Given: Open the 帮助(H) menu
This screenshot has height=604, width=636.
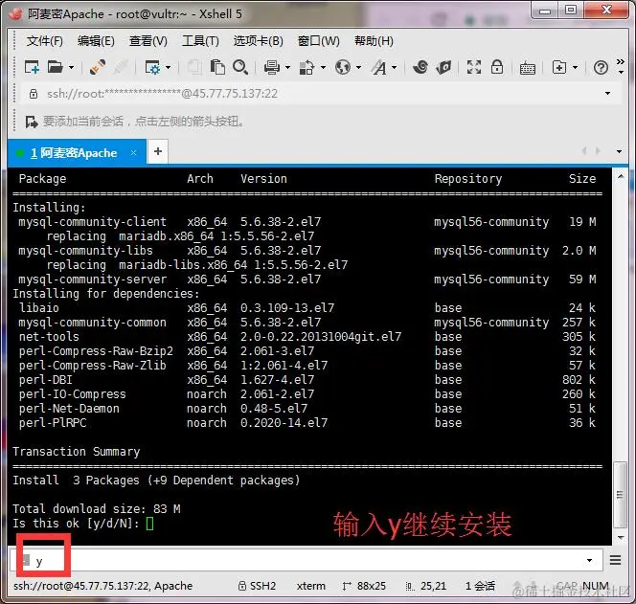Looking at the screenshot, I should click(374, 41).
